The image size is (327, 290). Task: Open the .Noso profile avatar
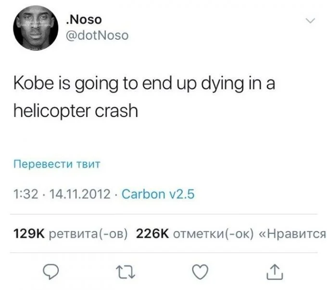(x=36, y=28)
